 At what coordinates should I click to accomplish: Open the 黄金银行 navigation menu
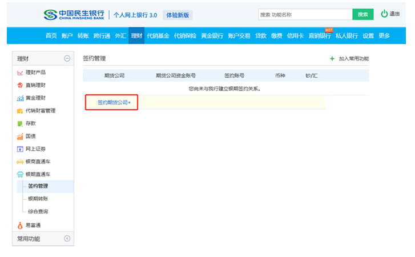click(x=211, y=36)
